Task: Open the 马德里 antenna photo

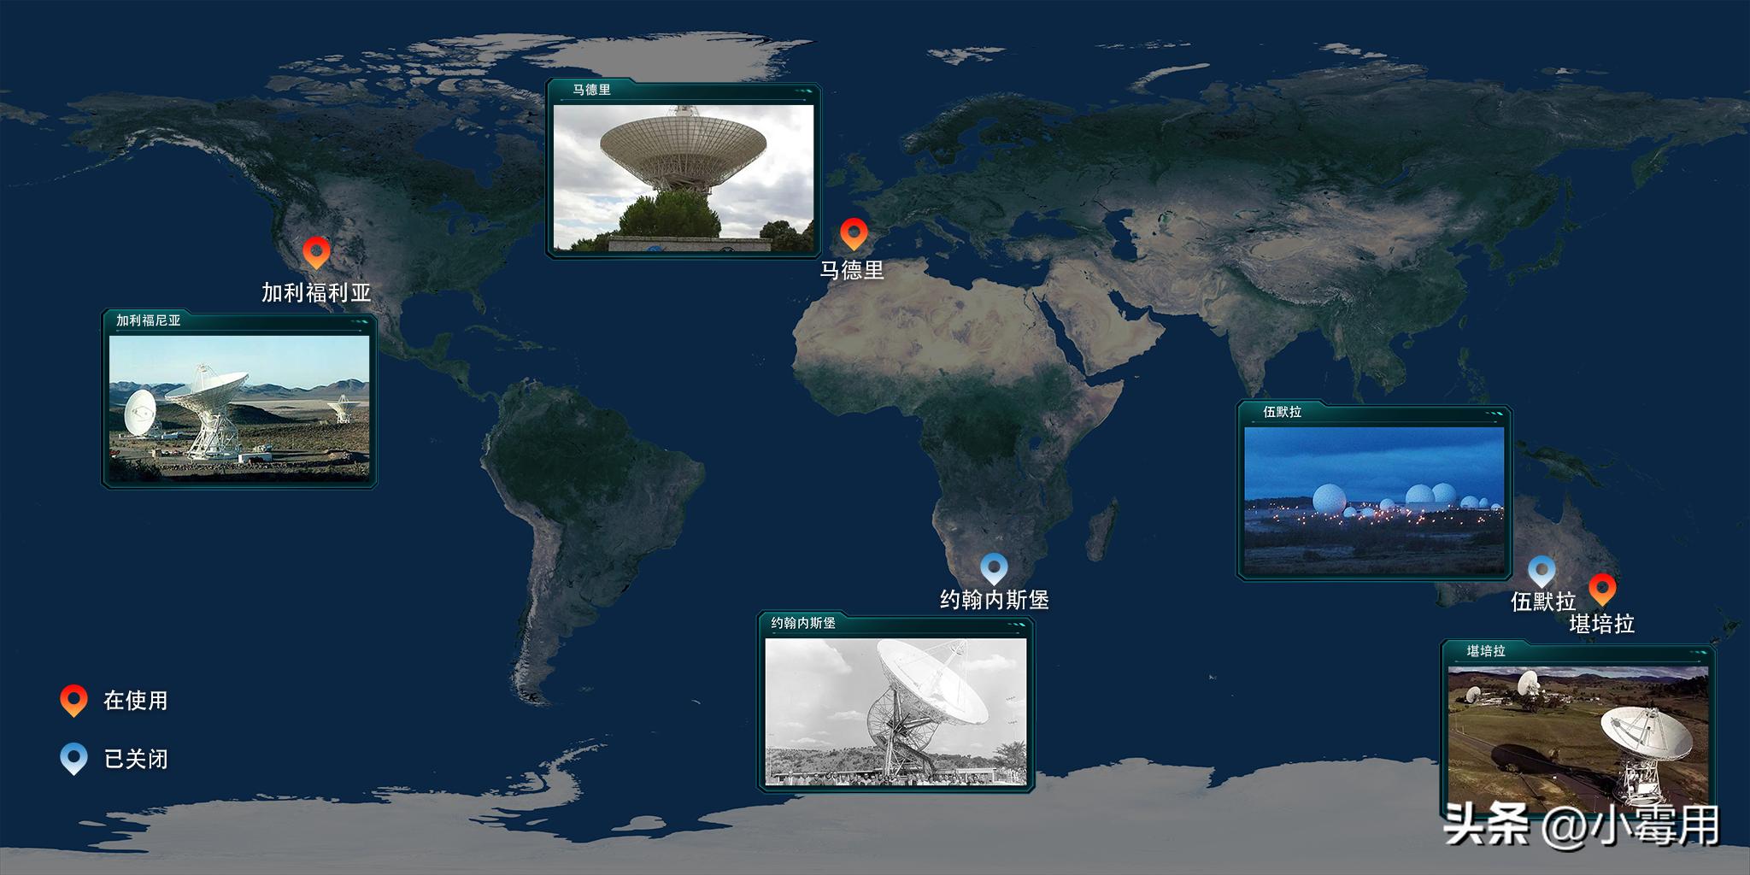Action: [684, 178]
